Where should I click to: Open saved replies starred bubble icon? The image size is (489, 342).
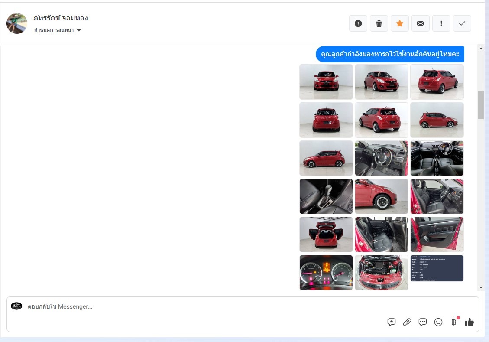click(392, 322)
